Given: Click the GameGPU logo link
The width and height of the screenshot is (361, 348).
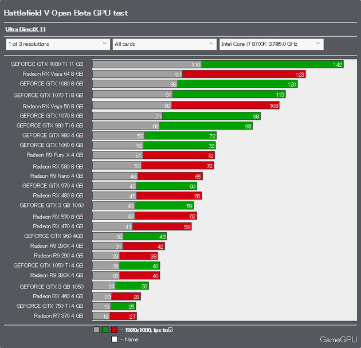Looking at the screenshot, I should coord(338,339).
